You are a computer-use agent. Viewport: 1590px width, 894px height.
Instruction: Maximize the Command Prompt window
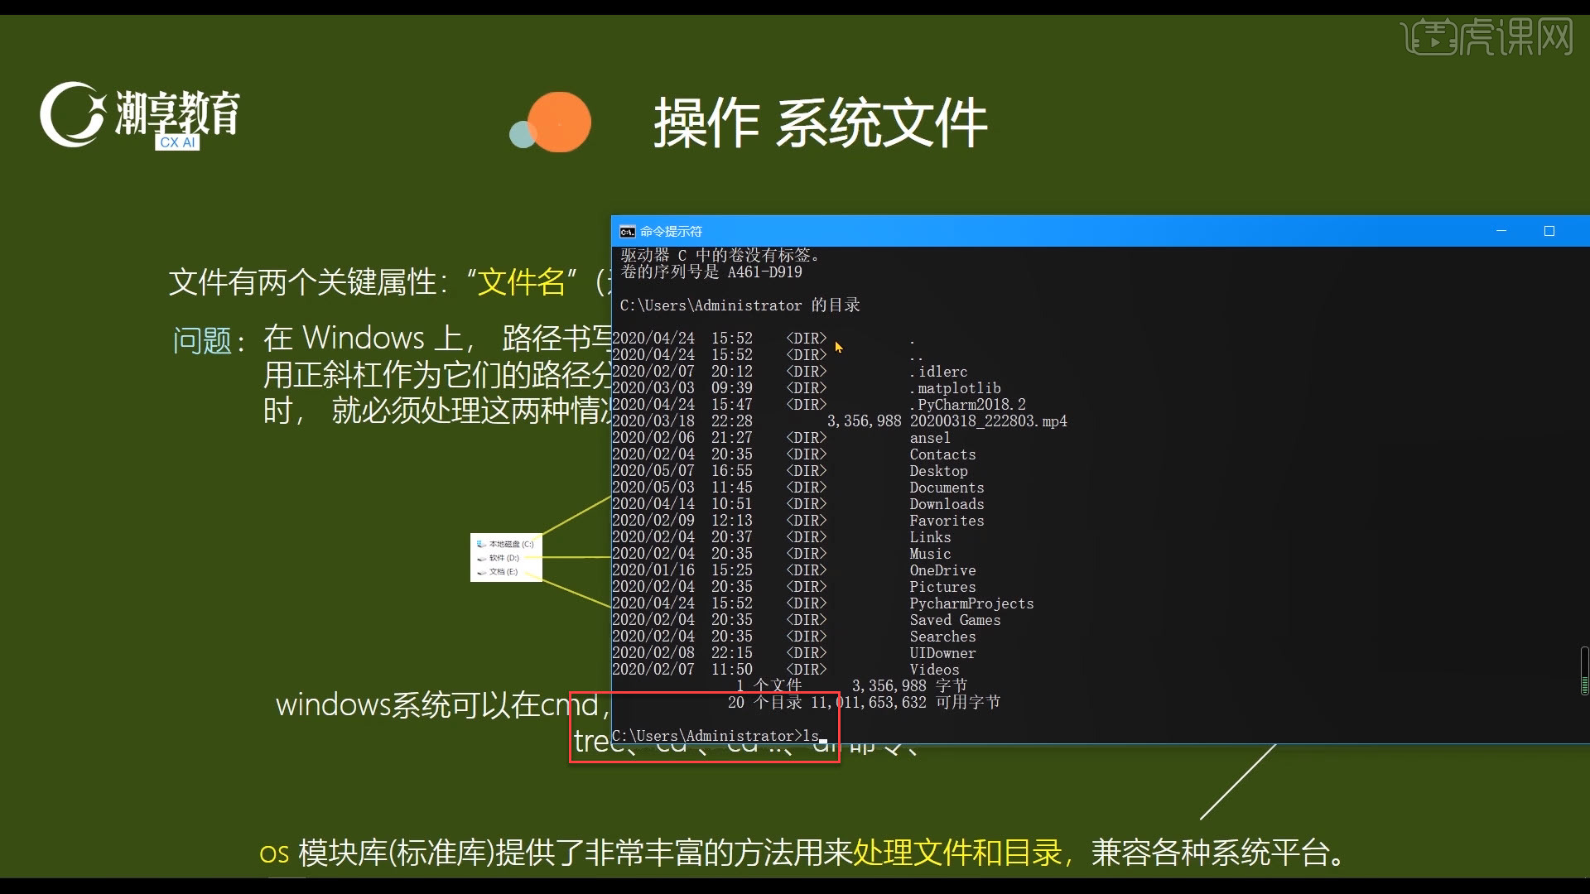tap(1549, 231)
